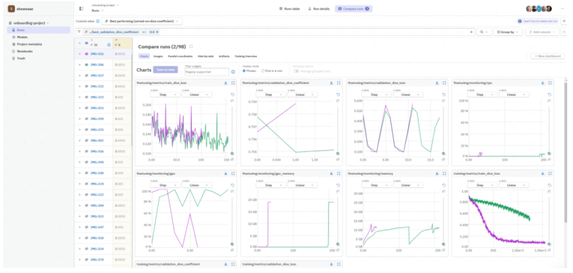
Task: Expand train_dice_loss finetuning chart to fullscreen
Action: point(233,83)
